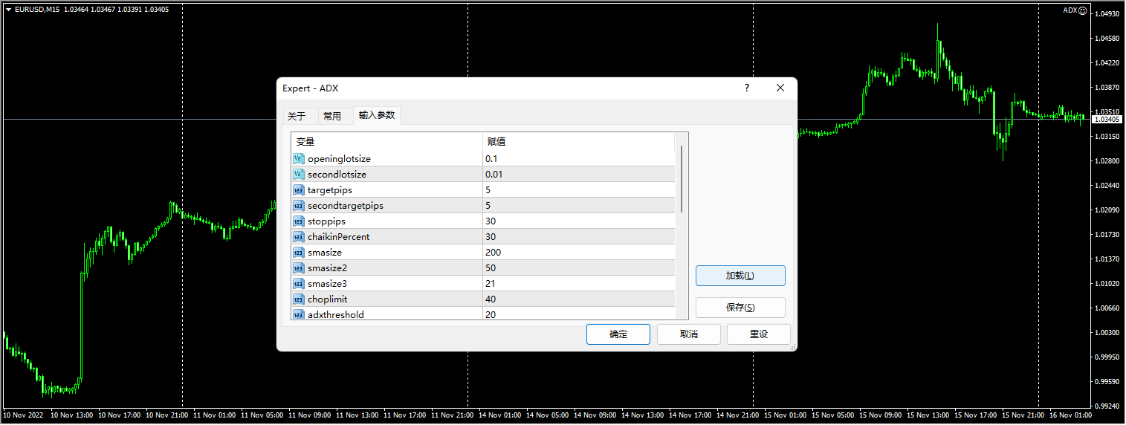Select the openinglotsize value 0.1
The image size is (1126, 425).
pyautogui.click(x=579, y=159)
